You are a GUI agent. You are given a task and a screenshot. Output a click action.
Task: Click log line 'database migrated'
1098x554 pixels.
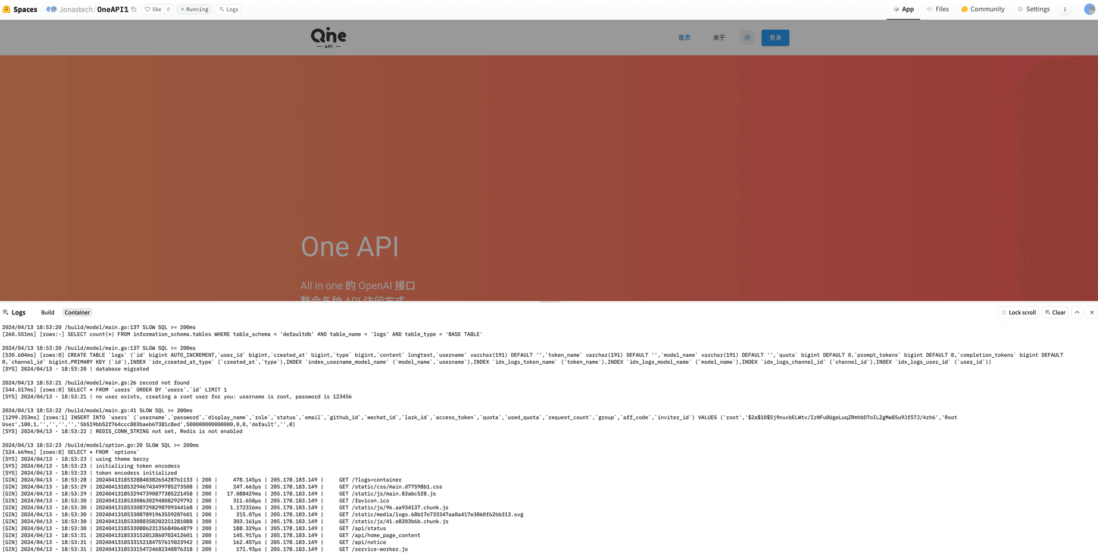point(75,369)
